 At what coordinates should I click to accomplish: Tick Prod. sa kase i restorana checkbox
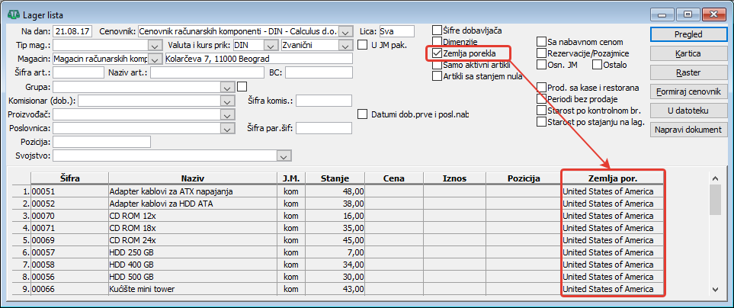coord(541,88)
